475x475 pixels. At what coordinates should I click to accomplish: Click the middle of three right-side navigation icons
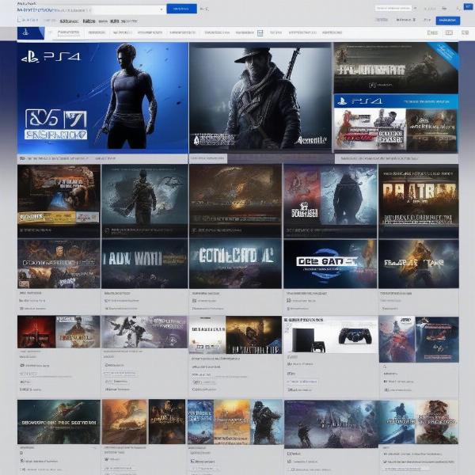pyautogui.click(x=449, y=32)
